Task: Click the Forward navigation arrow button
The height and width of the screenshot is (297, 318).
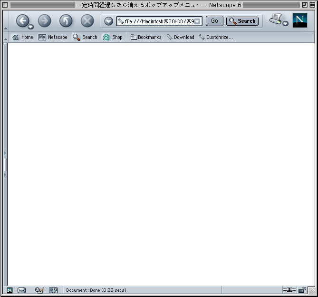Action: click(44, 21)
